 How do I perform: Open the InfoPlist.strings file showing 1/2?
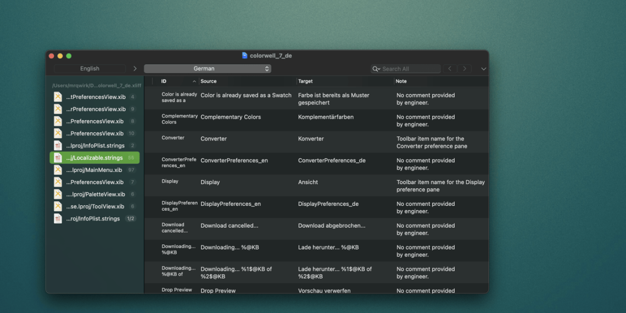click(x=94, y=219)
